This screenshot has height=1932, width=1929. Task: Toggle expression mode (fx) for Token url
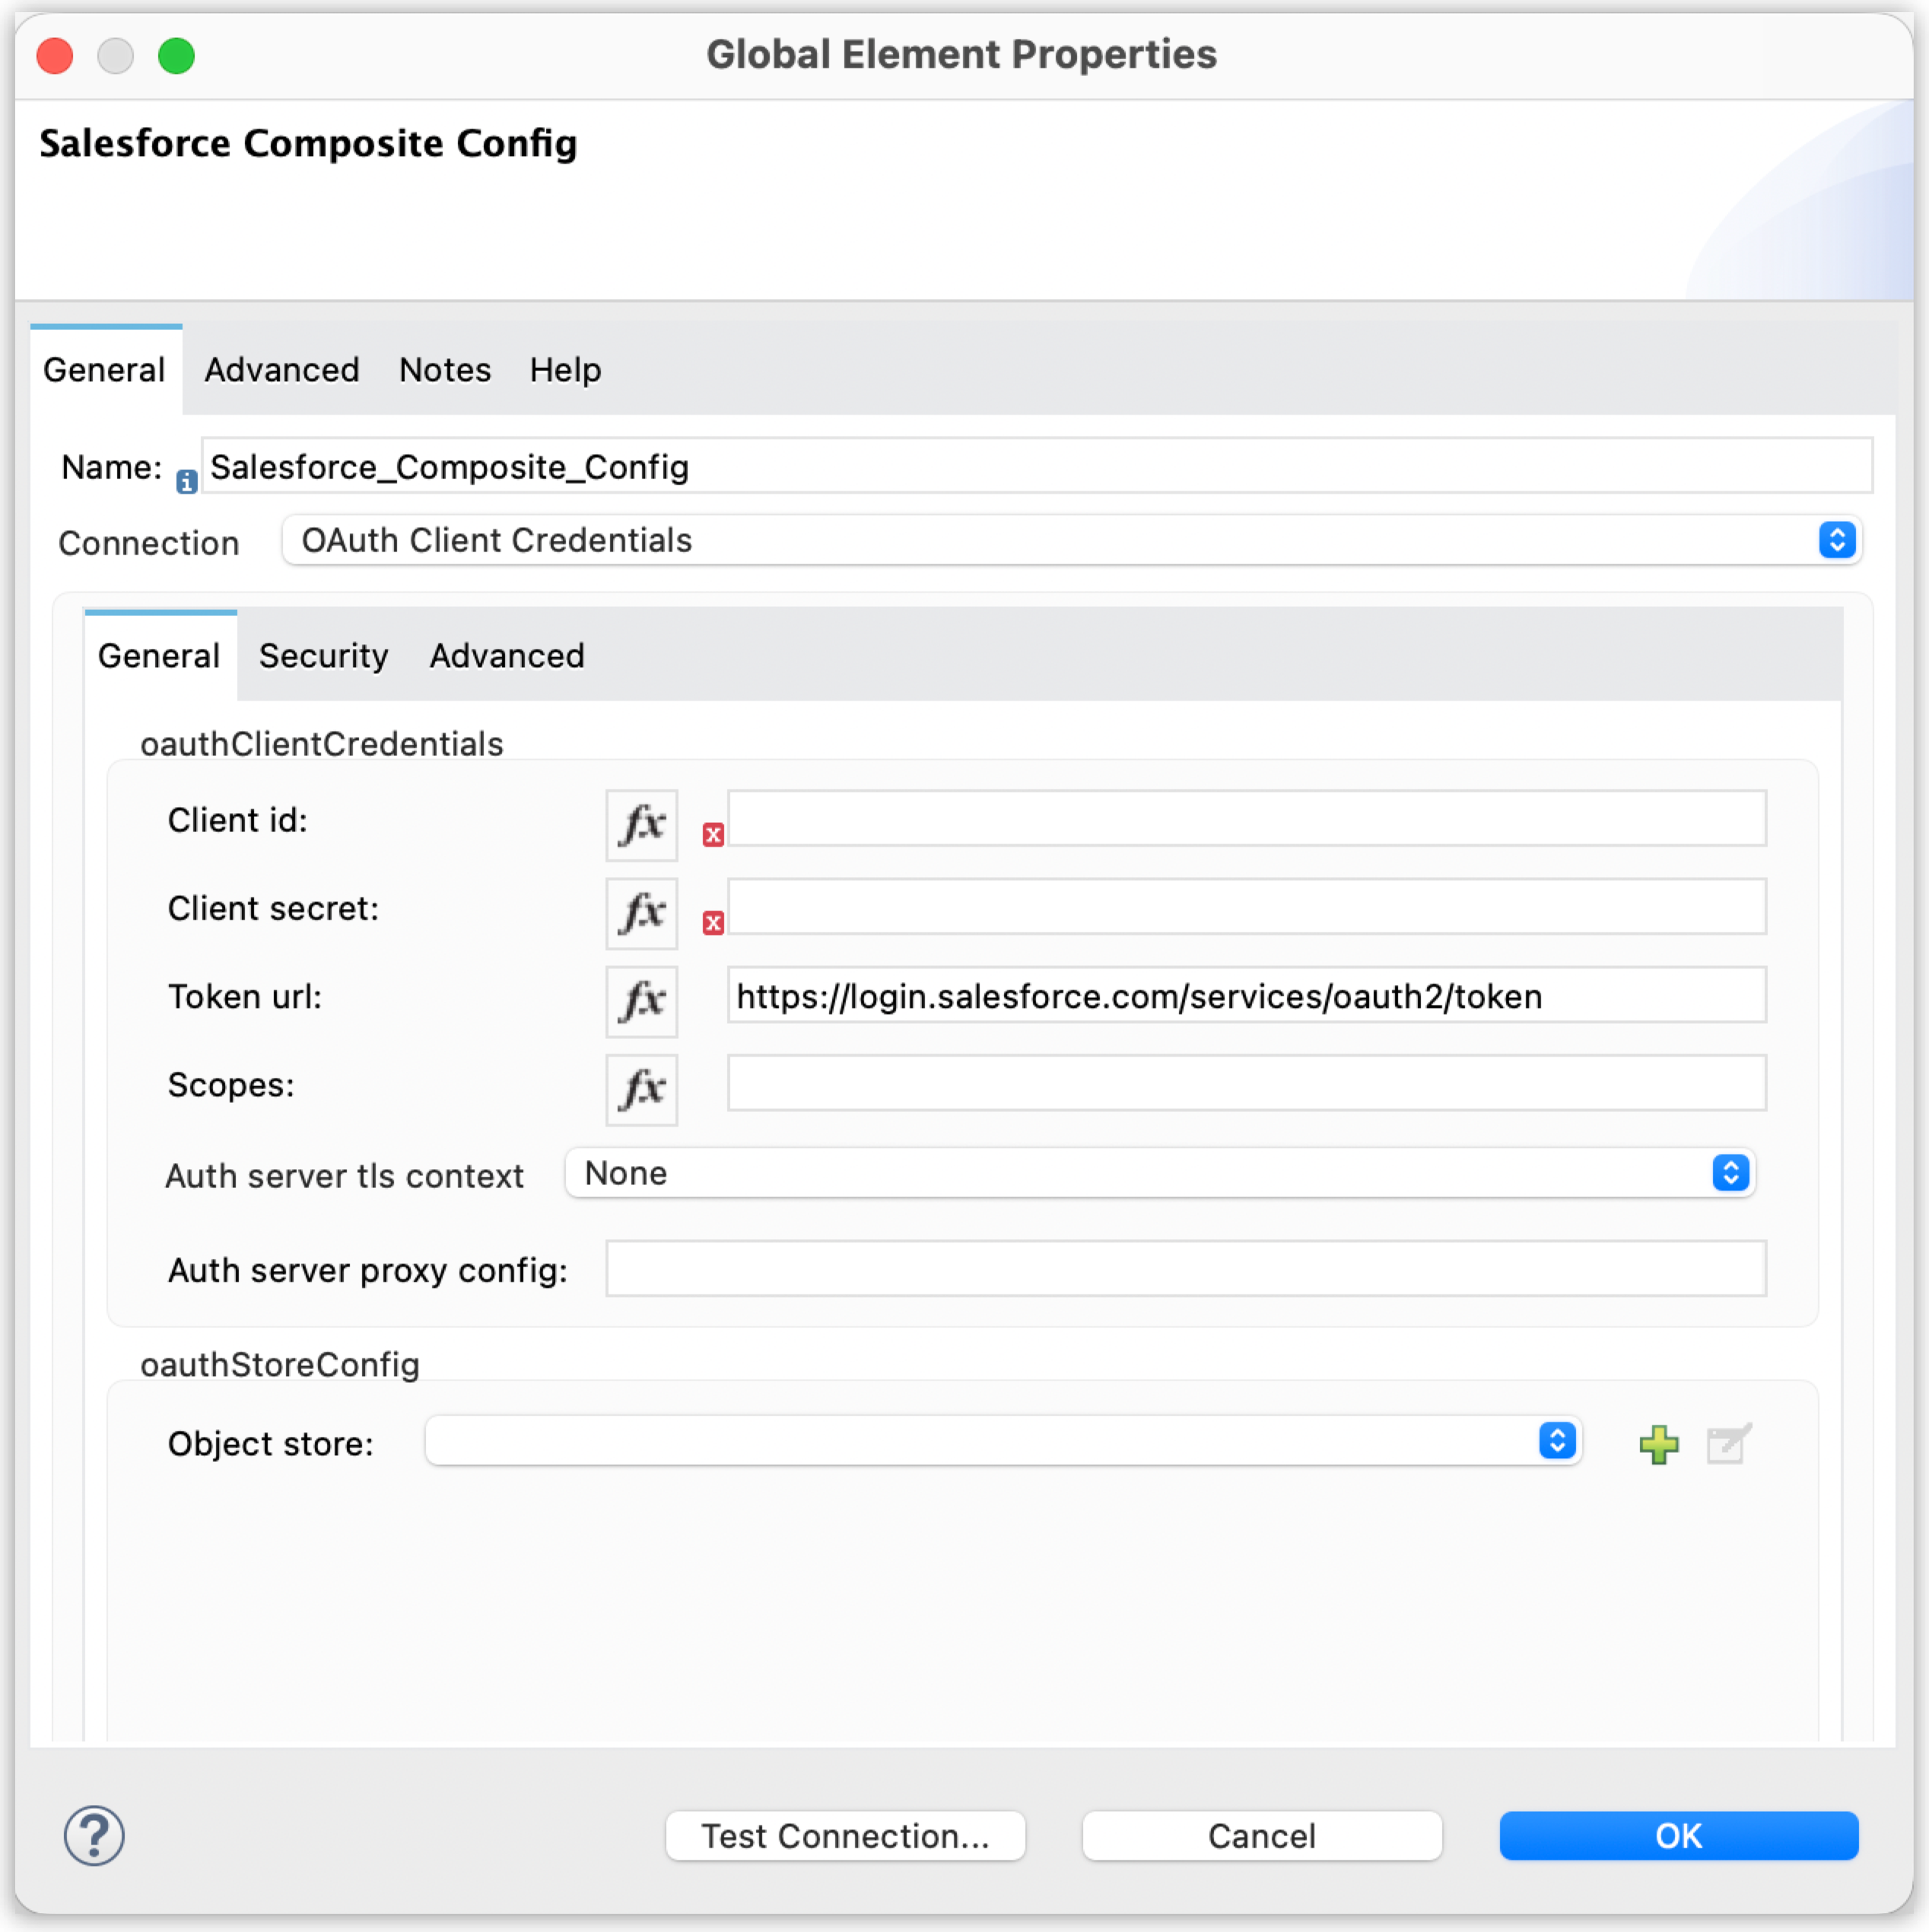pos(641,1001)
